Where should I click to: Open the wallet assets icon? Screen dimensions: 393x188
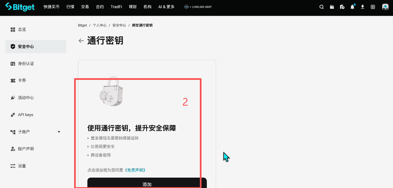[332, 7]
